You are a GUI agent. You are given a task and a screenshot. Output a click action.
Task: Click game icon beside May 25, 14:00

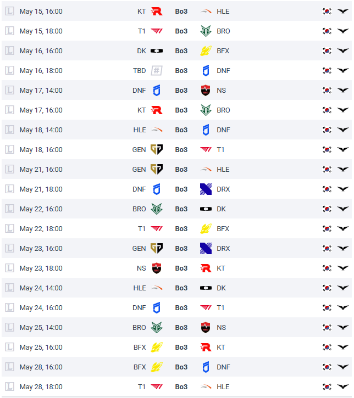(9, 328)
